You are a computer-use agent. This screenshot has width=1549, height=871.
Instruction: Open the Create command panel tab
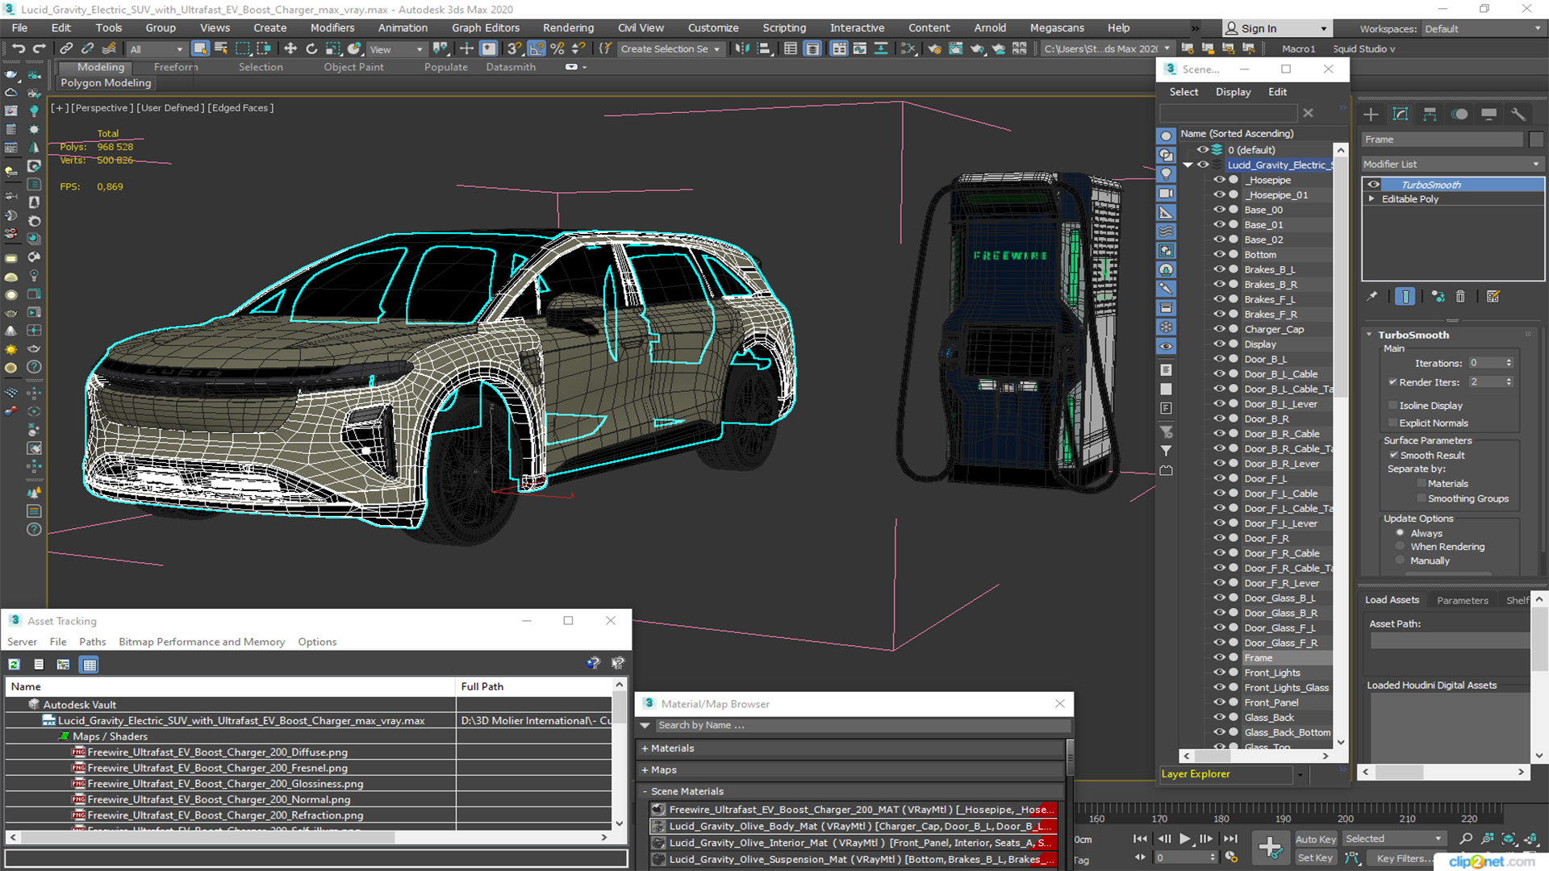(1371, 115)
